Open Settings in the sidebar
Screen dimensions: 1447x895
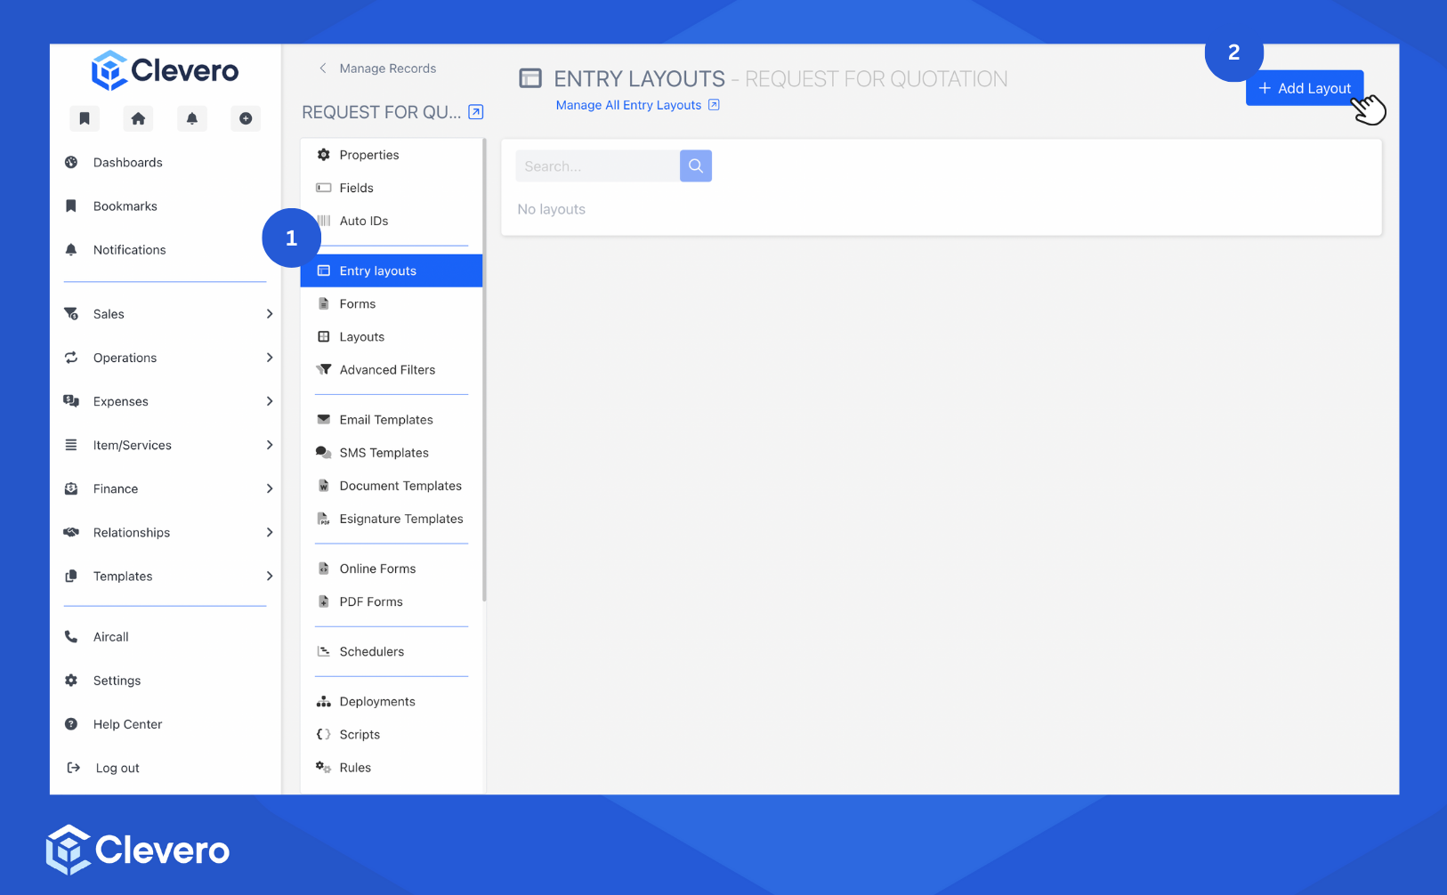coord(103,681)
